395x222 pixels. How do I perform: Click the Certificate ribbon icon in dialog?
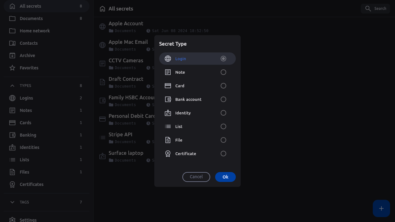[168, 154]
